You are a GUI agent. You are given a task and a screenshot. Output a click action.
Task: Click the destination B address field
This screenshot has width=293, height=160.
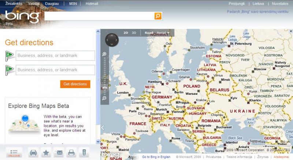click(x=55, y=70)
